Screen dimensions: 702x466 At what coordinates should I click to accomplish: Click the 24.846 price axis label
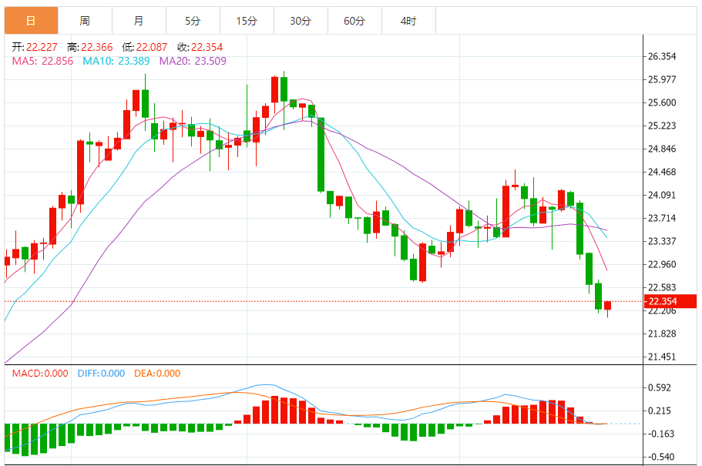pyautogui.click(x=662, y=149)
